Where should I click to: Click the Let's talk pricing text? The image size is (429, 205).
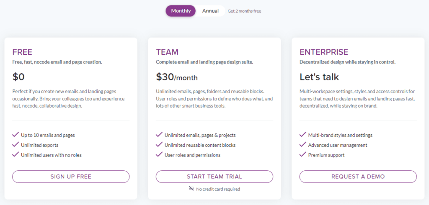point(319,77)
